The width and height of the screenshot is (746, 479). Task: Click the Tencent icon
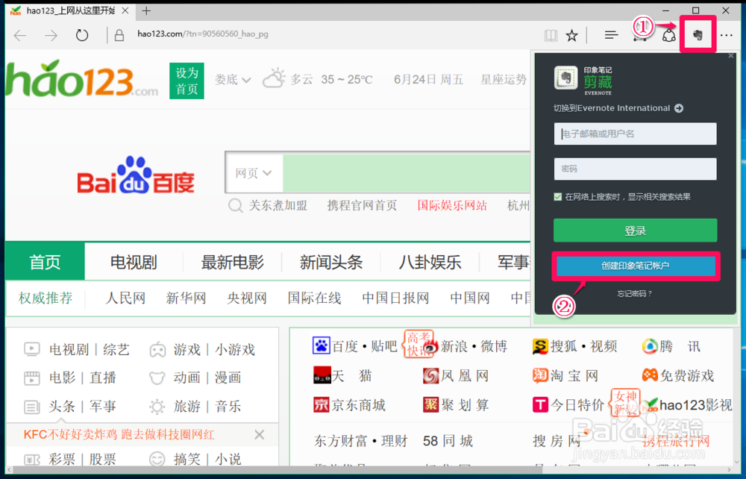650,346
